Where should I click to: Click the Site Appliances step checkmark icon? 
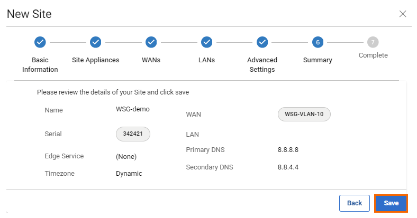(x=95, y=42)
